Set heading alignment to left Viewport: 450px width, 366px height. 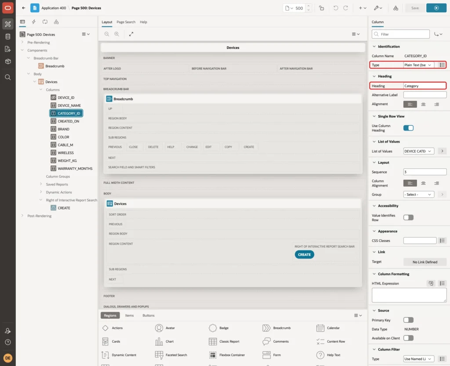[x=410, y=104]
